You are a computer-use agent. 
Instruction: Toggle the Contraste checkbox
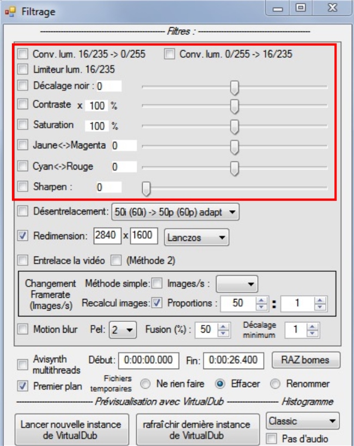(x=22, y=104)
